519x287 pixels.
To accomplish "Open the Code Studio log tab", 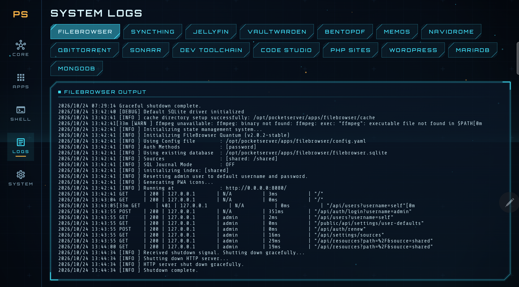I will pyautogui.click(x=286, y=50).
